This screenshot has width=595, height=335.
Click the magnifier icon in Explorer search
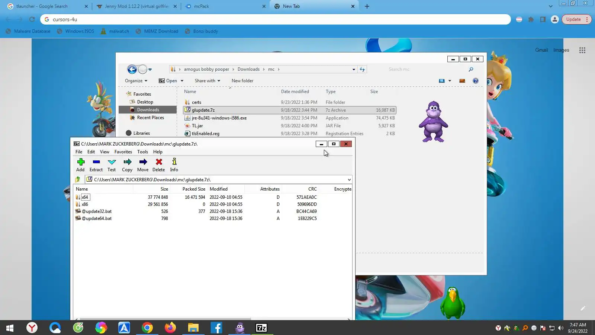click(471, 69)
